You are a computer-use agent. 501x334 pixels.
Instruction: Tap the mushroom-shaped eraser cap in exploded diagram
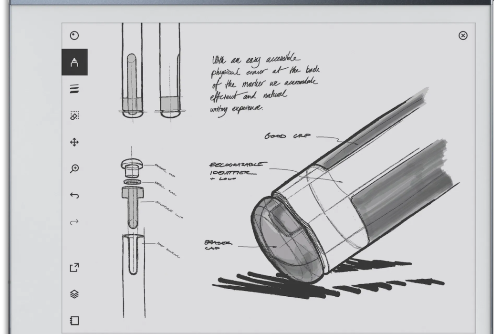tap(132, 168)
